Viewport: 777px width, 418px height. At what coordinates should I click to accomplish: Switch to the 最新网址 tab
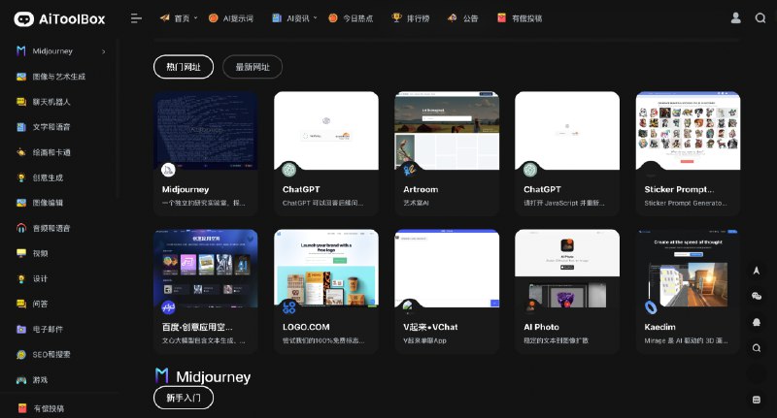tap(253, 67)
